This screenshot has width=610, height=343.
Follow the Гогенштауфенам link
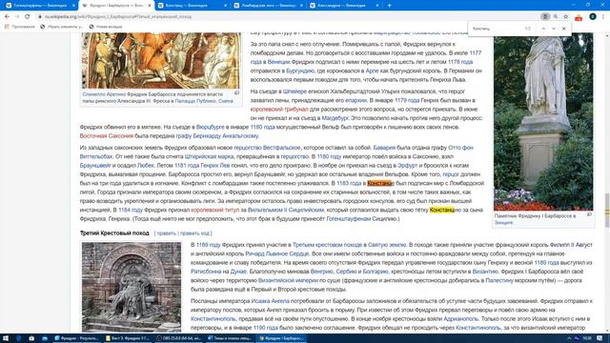click(349, 219)
